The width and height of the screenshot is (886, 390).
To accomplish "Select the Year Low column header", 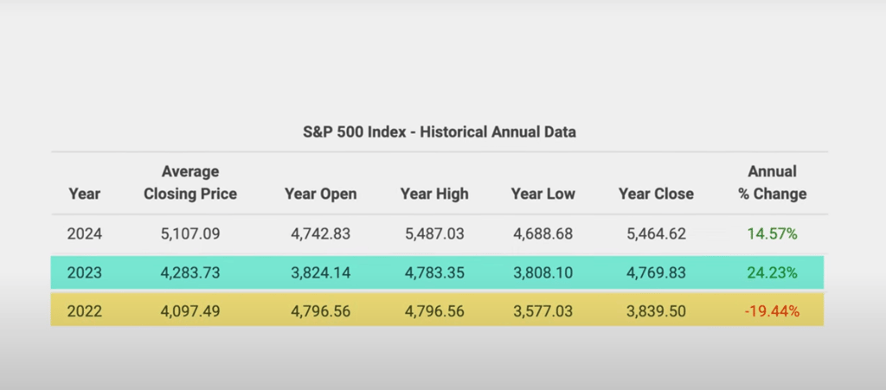I will [543, 194].
